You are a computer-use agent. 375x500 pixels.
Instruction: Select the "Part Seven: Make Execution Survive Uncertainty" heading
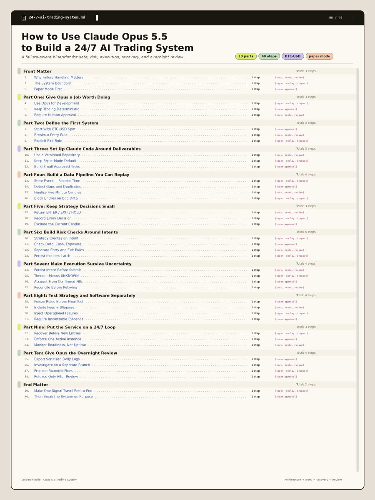click(x=77, y=264)
